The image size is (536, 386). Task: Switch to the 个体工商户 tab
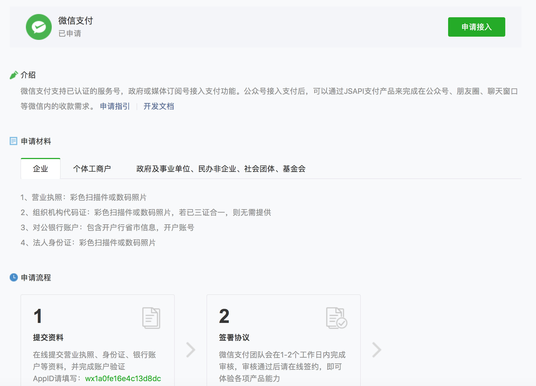tap(92, 169)
